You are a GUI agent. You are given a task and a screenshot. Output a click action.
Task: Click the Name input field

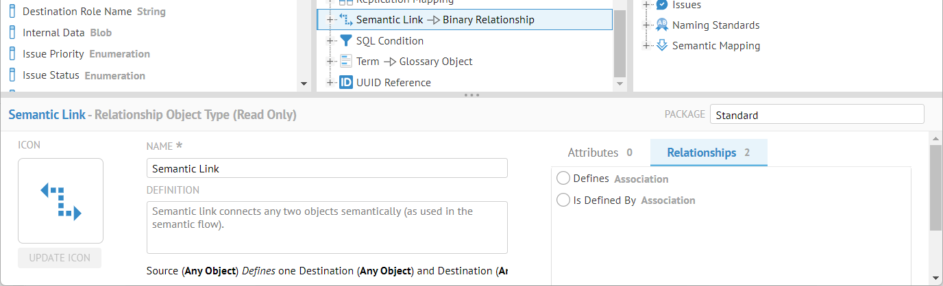click(327, 168)
